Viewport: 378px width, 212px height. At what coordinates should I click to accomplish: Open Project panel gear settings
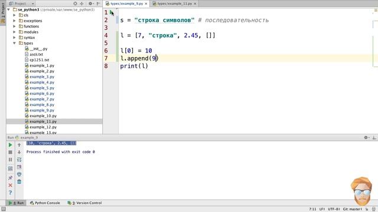point(90,4)
